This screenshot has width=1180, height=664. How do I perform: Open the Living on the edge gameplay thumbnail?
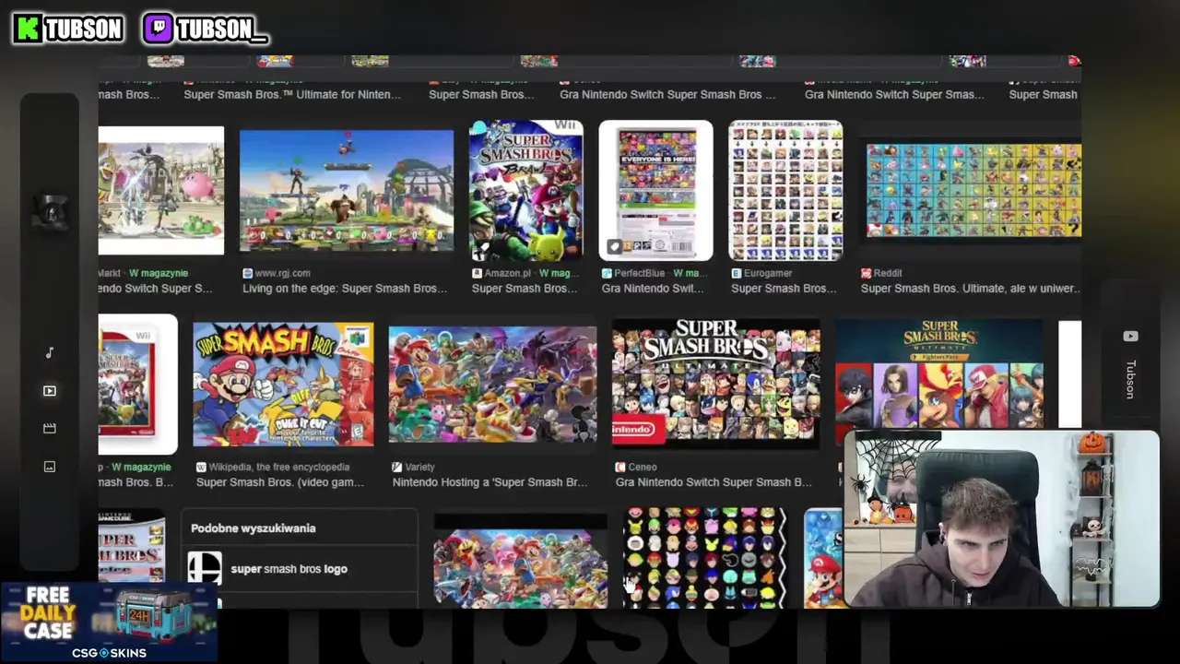click(347, 191)
